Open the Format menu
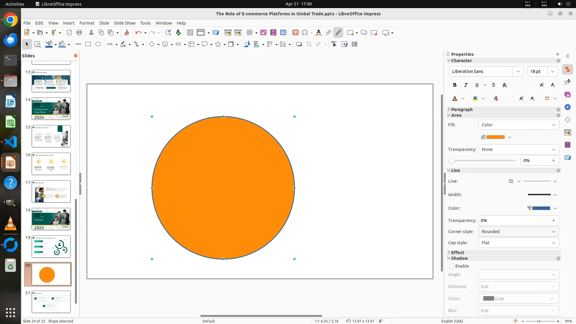This screenshot has width=576, height=324. click(87, 23)
